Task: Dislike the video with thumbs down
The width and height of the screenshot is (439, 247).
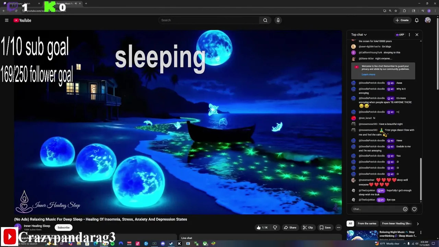Action: point(275,227)
